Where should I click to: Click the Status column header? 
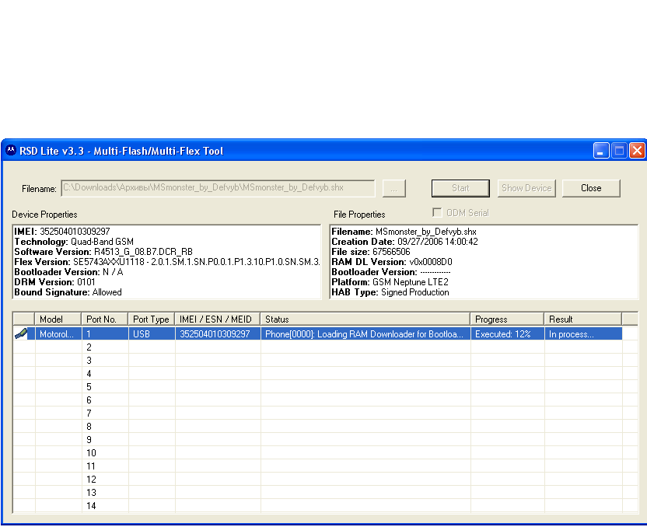[x=365, y=319]
